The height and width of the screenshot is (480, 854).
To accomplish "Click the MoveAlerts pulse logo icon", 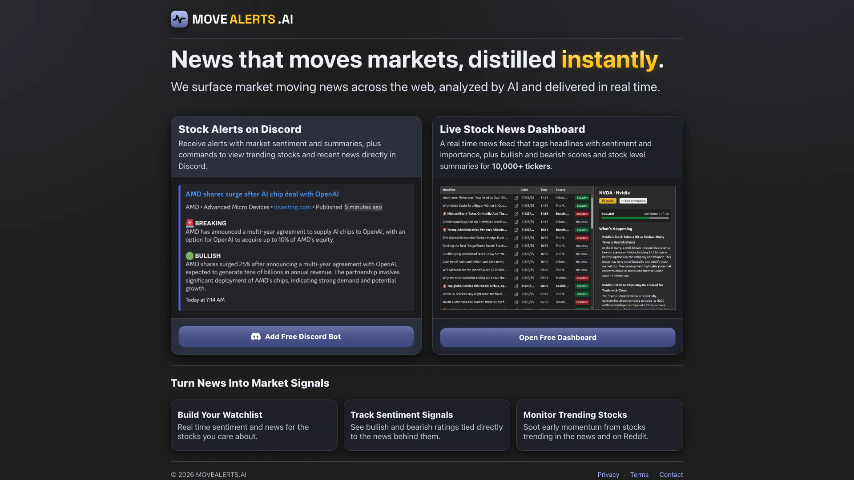I will [179, 19].
